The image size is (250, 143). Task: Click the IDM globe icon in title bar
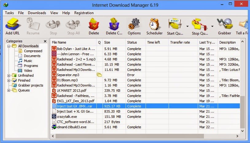pyautogui.click(x=6, y=5)
